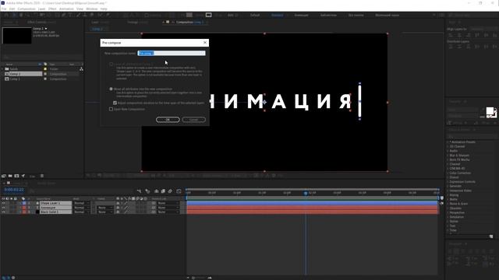This screenshot has height=280, width=499.
Task: Click the Interpret Footage icon
Action: (4, 176)
